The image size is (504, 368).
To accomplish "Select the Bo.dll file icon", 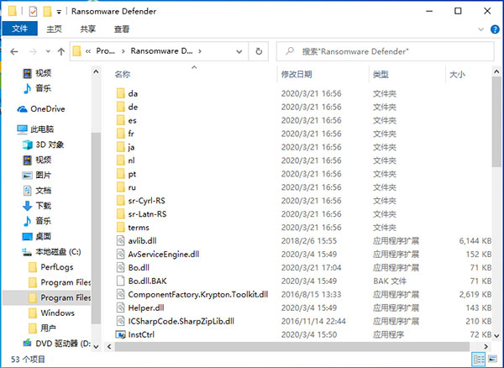I will pyautogui.click(x=120, y=268).
